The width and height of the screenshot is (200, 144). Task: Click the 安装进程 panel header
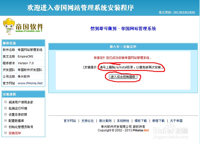point(23,94)
